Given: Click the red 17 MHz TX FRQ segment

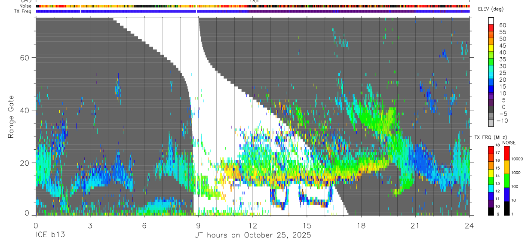Looking at the screenshot, I should [x=491, y=150].
